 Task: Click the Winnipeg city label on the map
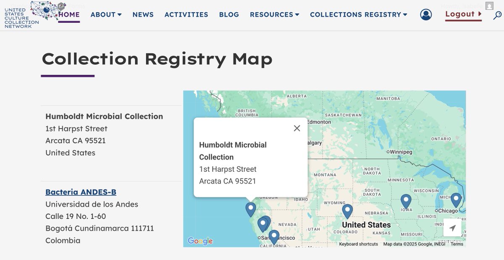click(x=400, y=152)
